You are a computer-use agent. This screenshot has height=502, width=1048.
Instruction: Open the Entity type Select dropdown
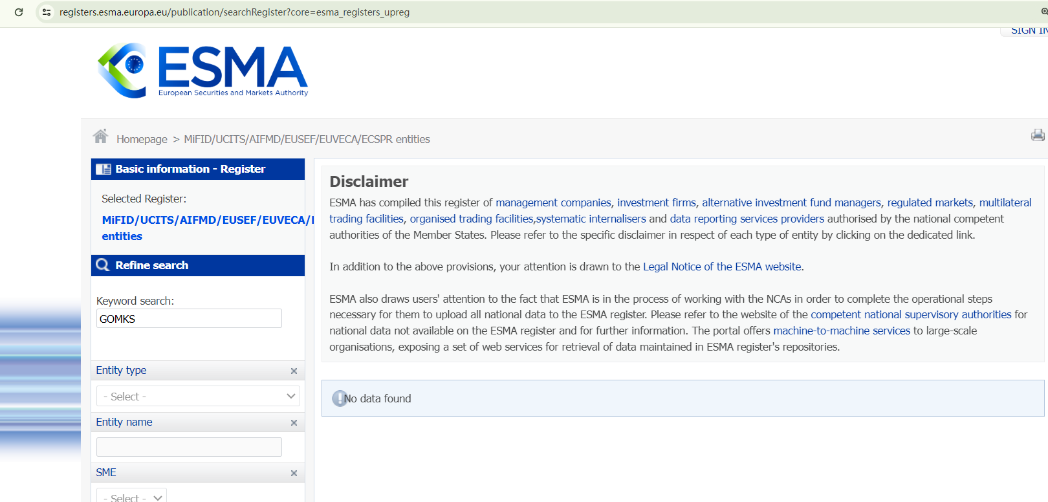tap(198, 397)
